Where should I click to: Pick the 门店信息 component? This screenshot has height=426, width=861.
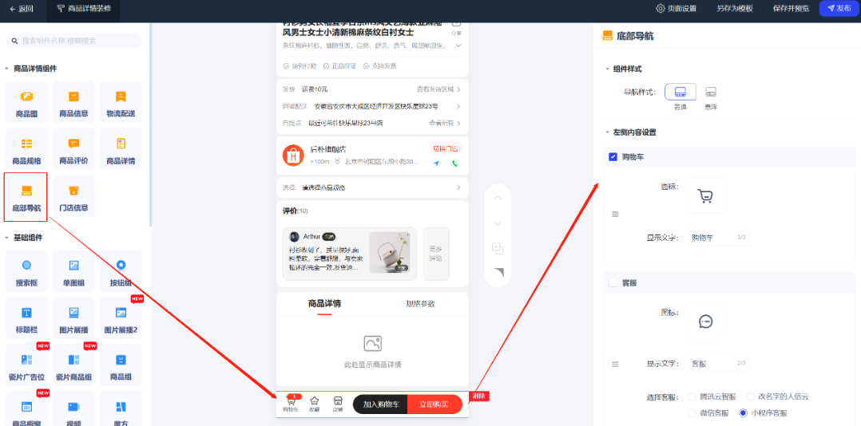tap(73, 196)
